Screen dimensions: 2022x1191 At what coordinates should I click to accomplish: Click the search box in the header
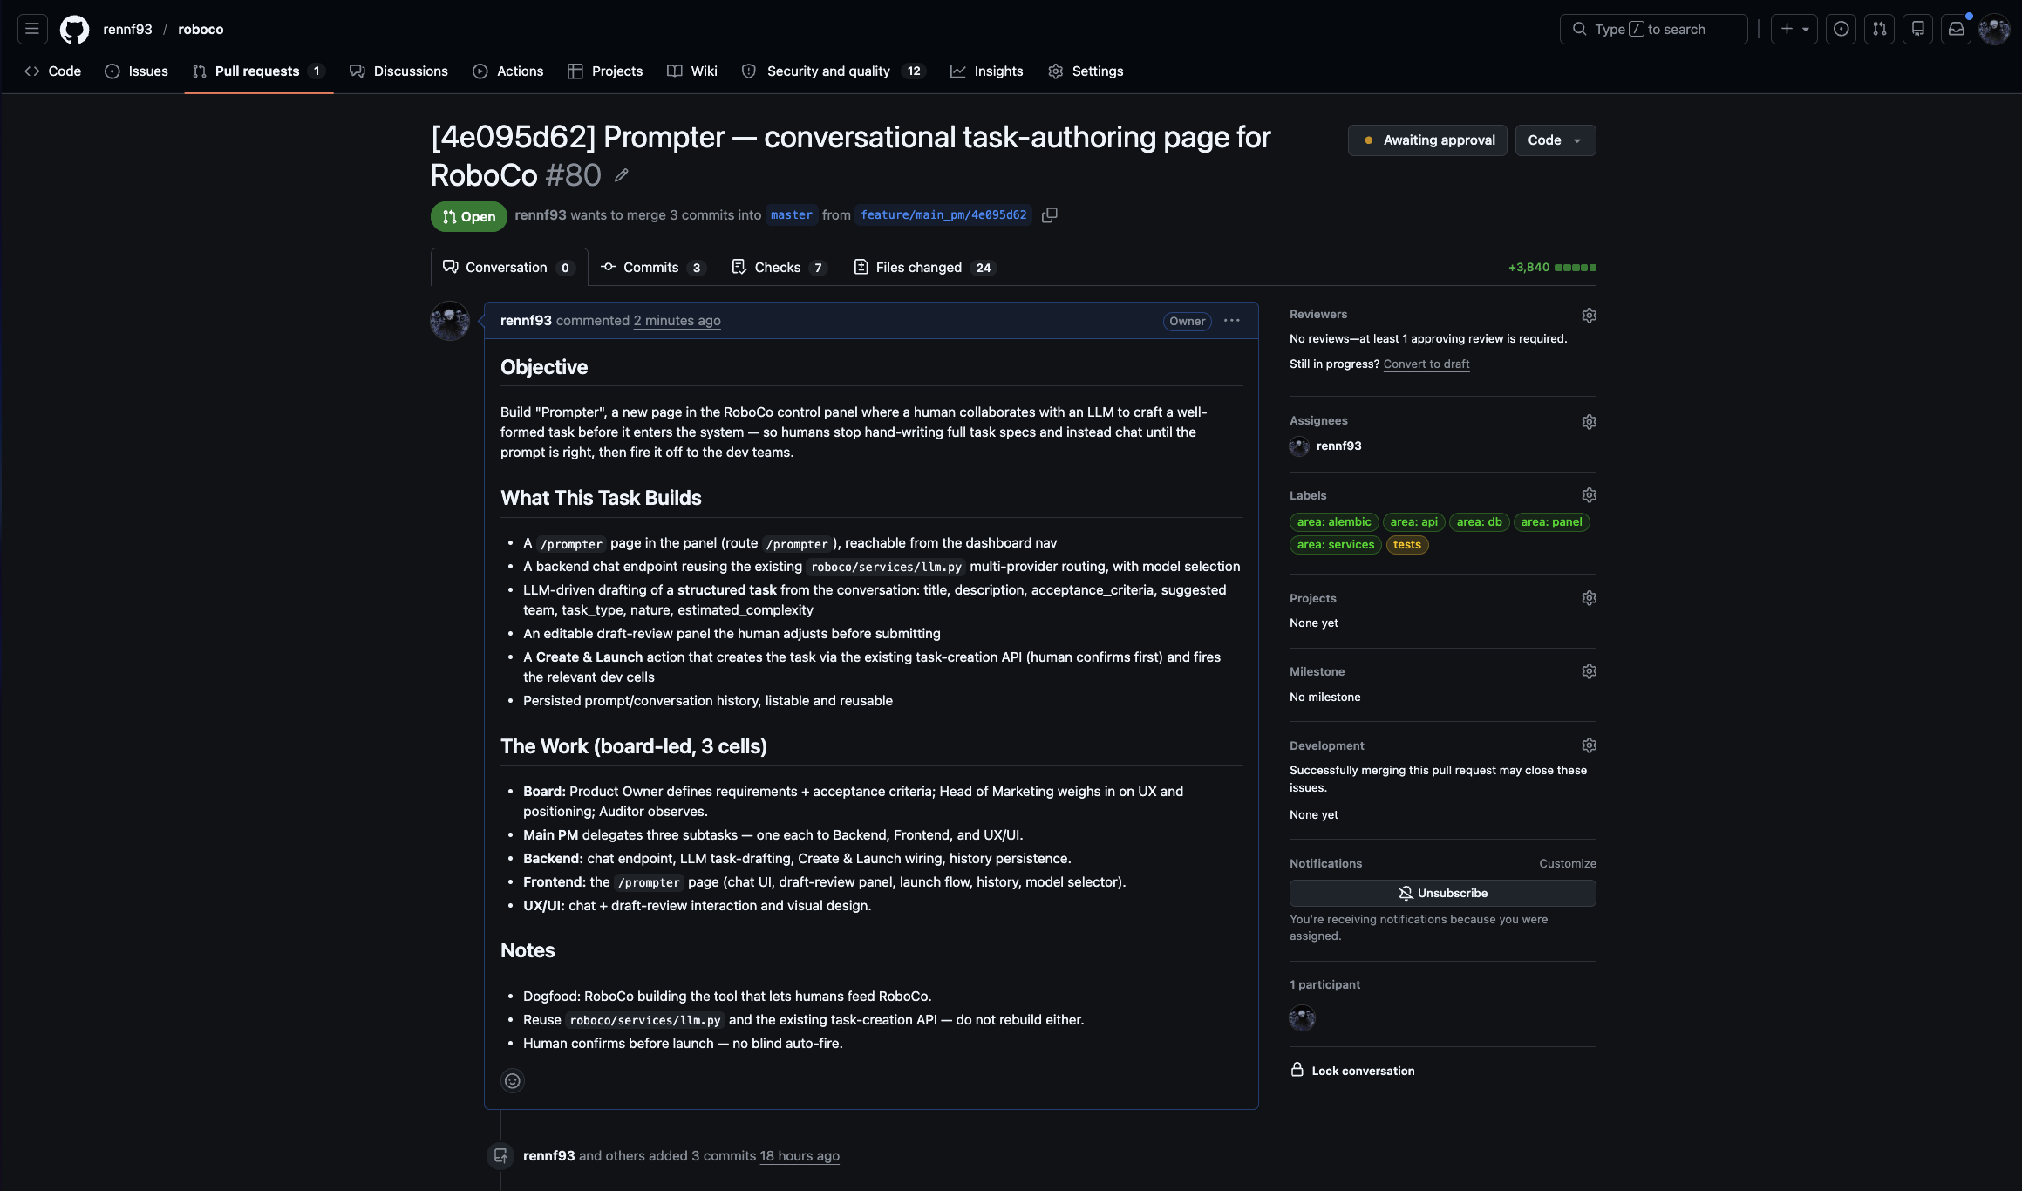point(1653,29)
